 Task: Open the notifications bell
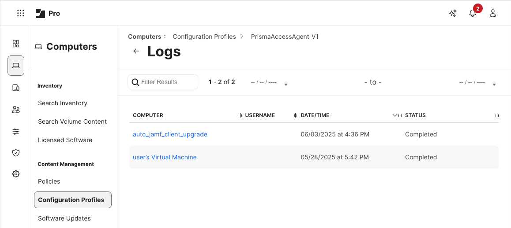(473, 13)
